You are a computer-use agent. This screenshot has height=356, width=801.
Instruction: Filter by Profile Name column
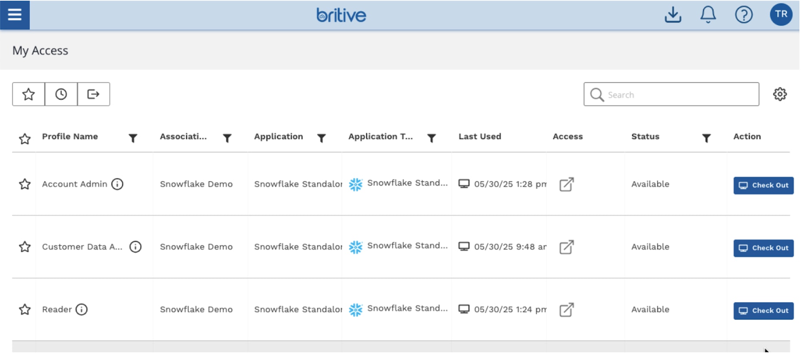coord(133,138)
